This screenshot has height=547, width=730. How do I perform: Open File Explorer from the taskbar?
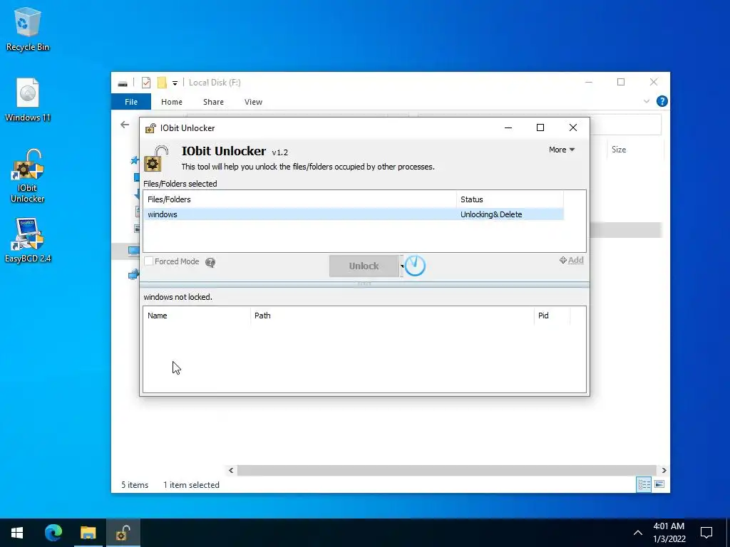coord(88,533)
